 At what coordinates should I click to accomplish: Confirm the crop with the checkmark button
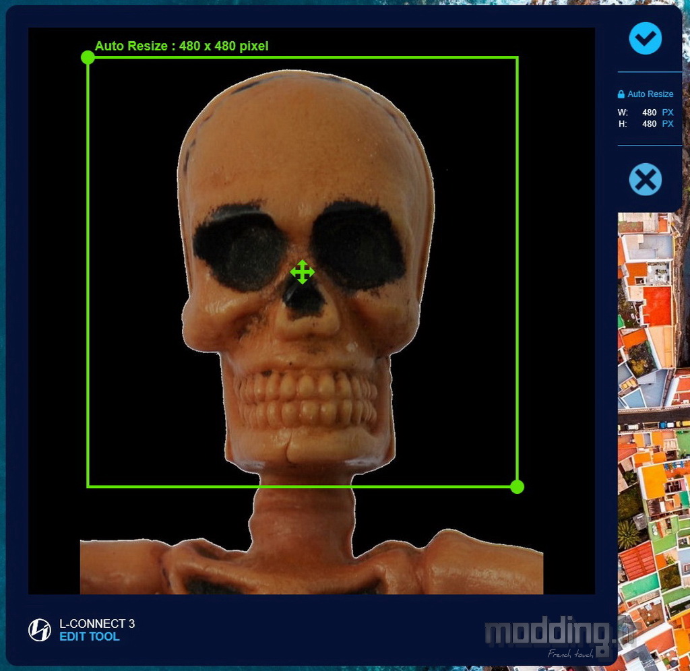(x=645, y=38)
